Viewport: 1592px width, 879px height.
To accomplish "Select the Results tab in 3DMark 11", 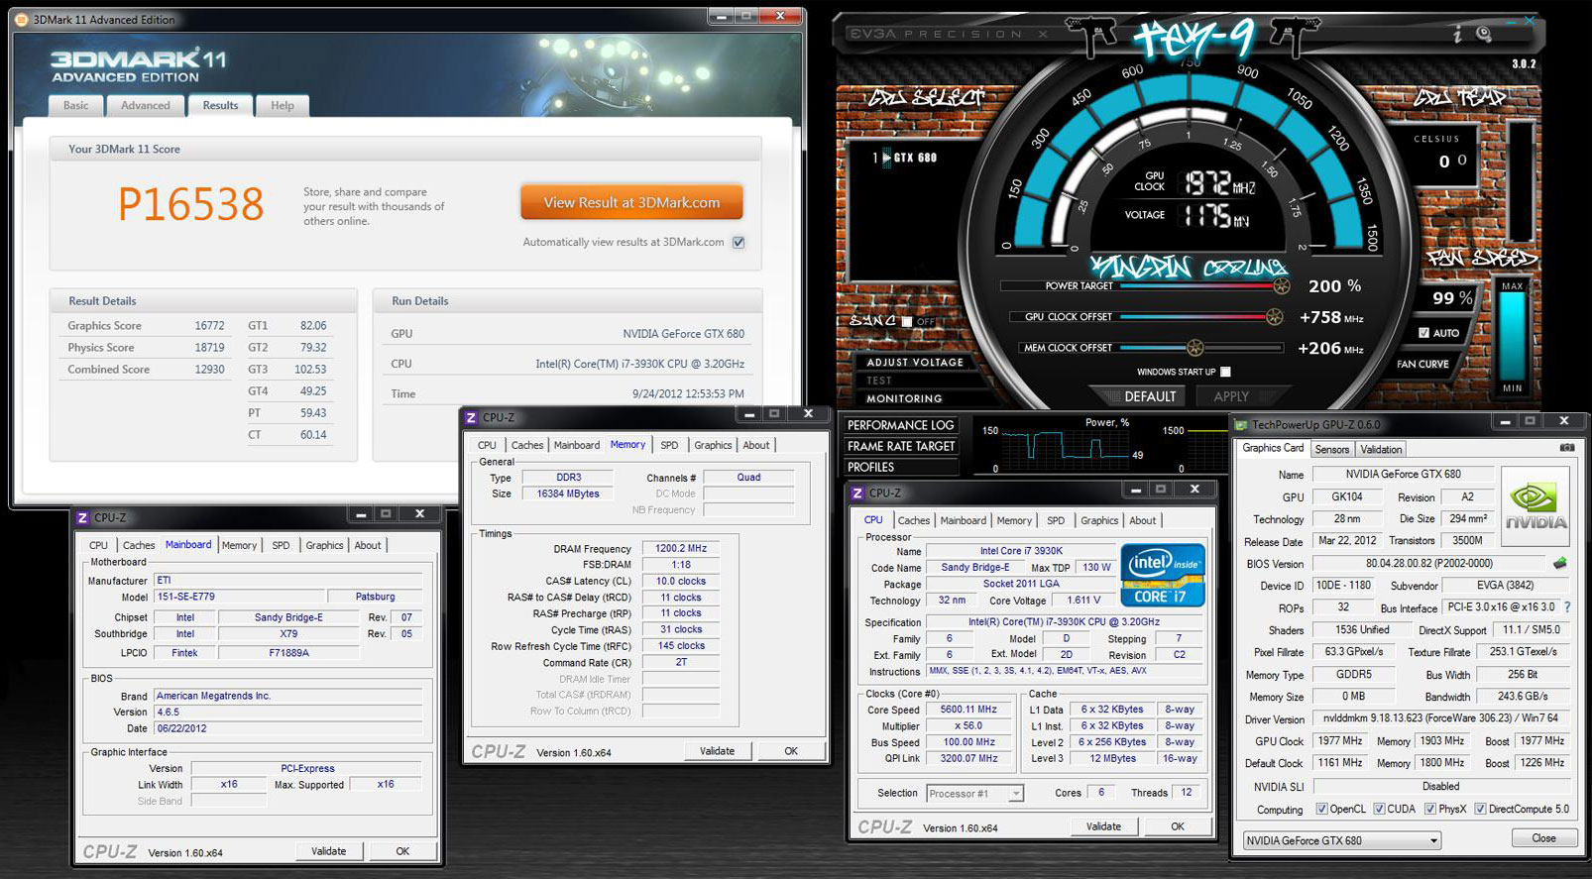I will click(x=220, y=105).
